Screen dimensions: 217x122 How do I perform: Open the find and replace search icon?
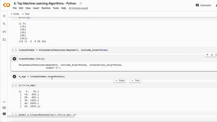pyautogui.click(x=4, y=24)
